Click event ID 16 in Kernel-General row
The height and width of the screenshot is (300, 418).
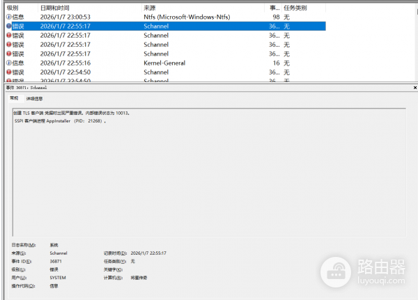click(x=276, y=63)
